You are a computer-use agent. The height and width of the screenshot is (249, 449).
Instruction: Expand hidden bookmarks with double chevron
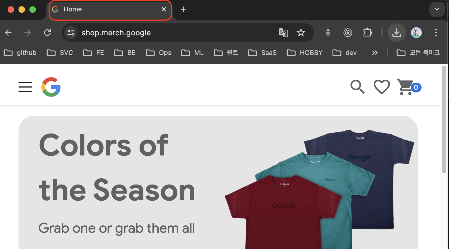point(375,52)
